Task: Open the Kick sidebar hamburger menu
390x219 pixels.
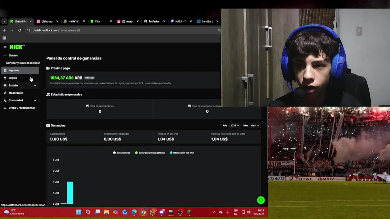Action: click(5, 47)
